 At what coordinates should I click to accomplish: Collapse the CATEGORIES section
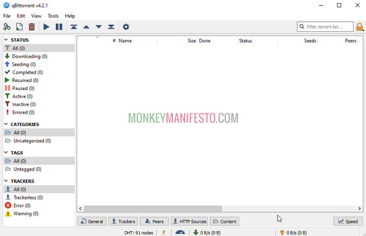(x=6, y=124)
